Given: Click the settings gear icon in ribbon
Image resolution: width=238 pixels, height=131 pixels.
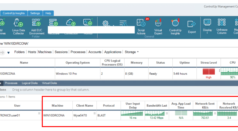Looking at the screenshot, I should (105, 23).
